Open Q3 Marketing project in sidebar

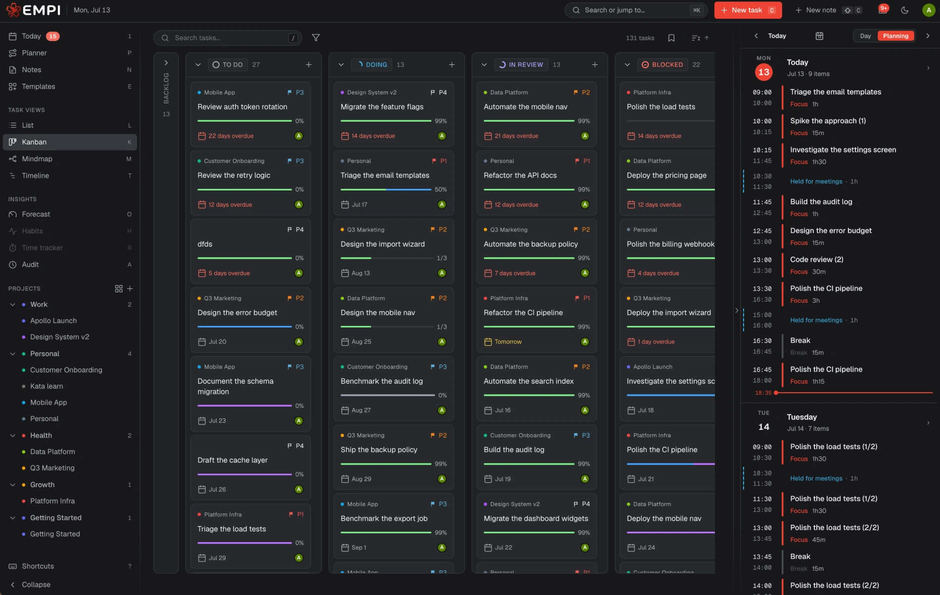[52, 468]
